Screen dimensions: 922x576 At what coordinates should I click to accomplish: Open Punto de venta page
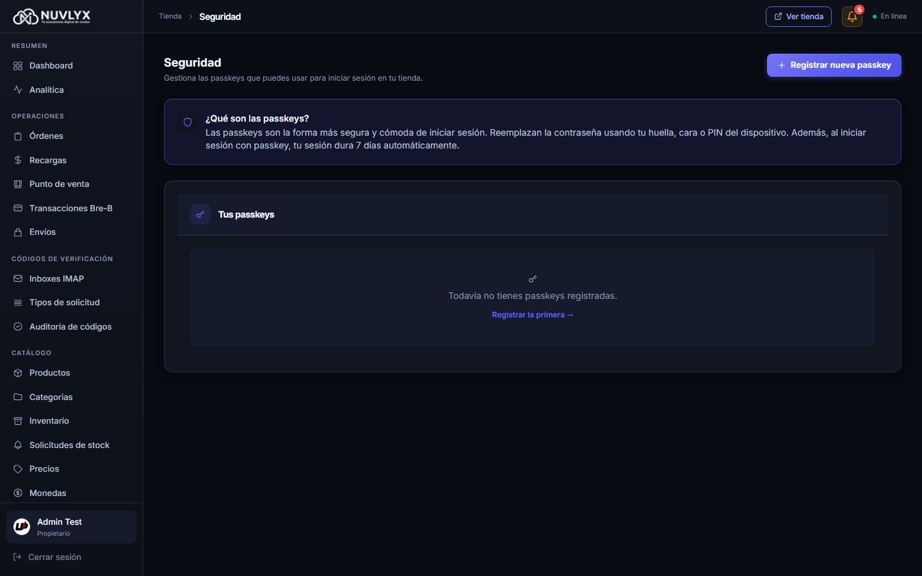point(71,184)
